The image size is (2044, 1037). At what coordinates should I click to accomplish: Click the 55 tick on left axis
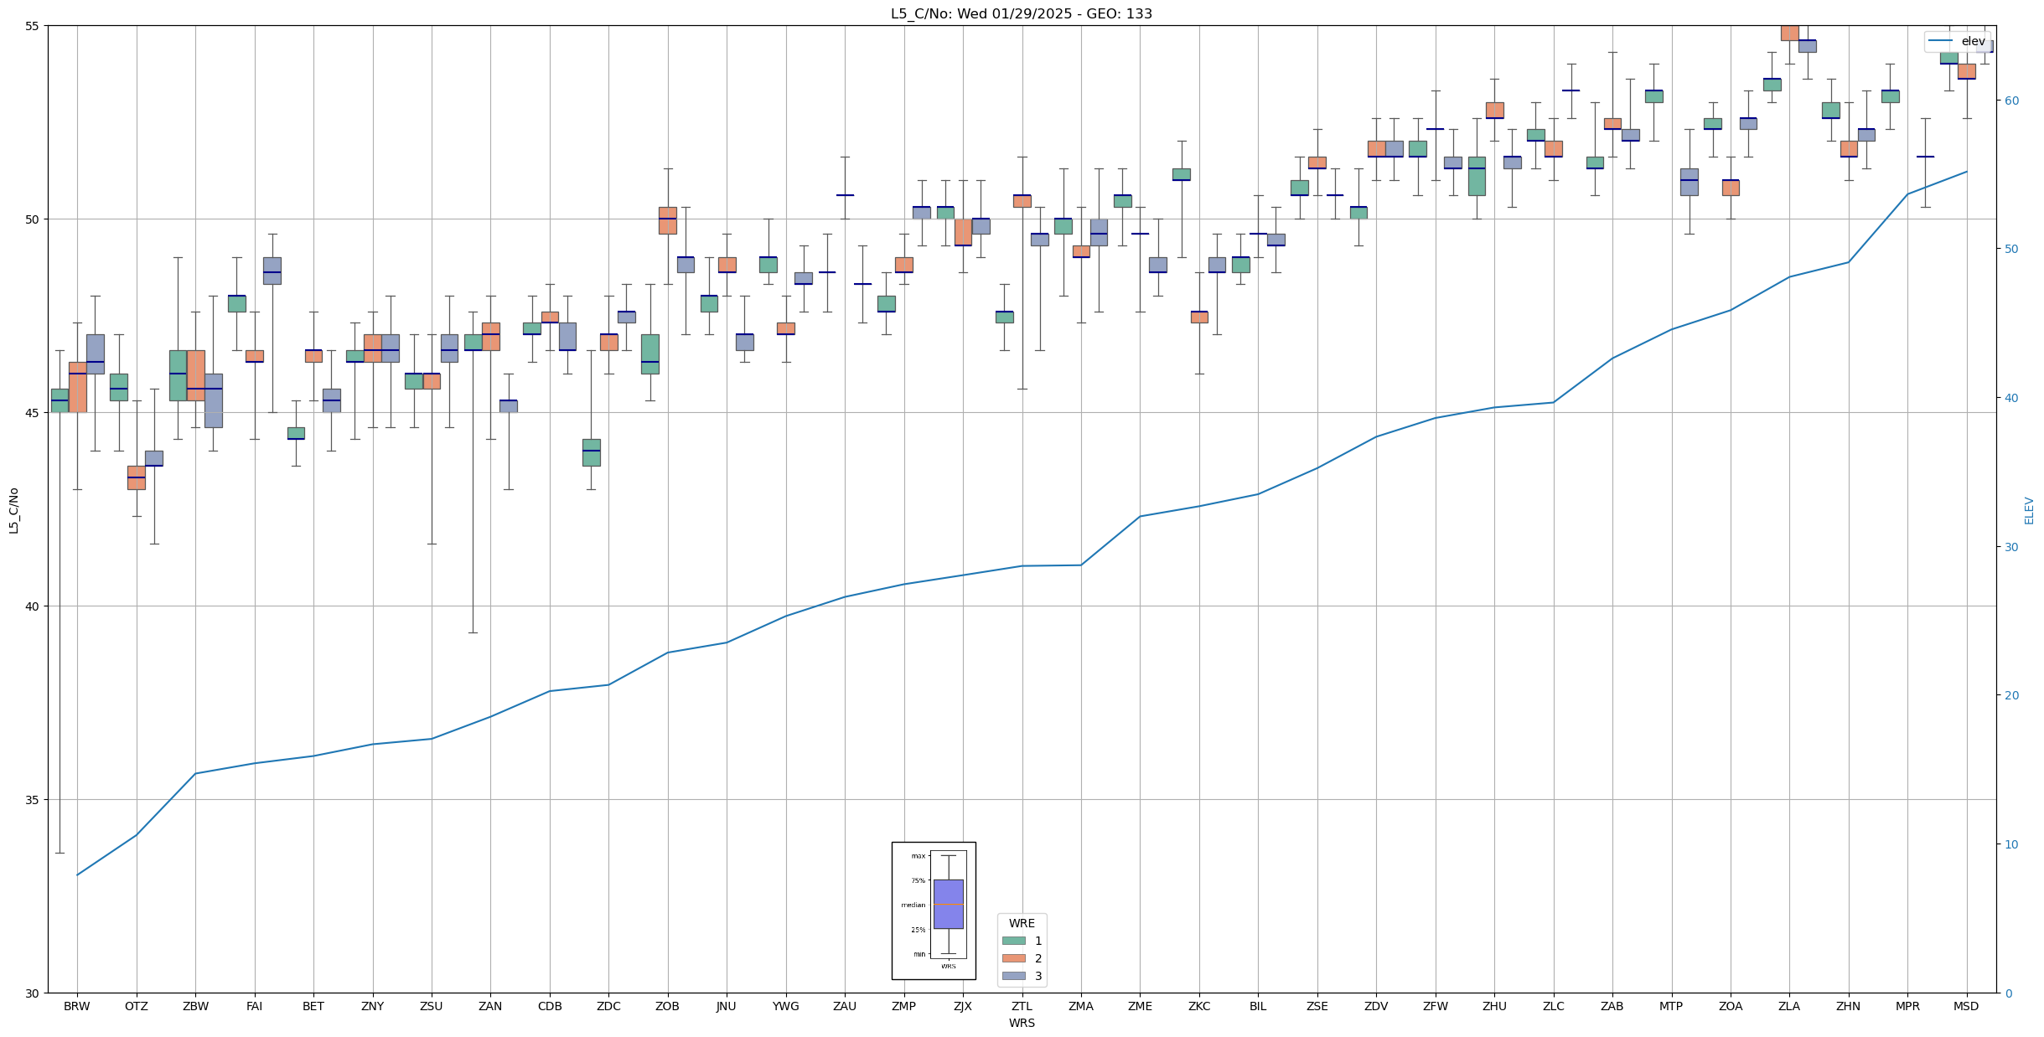33,26
